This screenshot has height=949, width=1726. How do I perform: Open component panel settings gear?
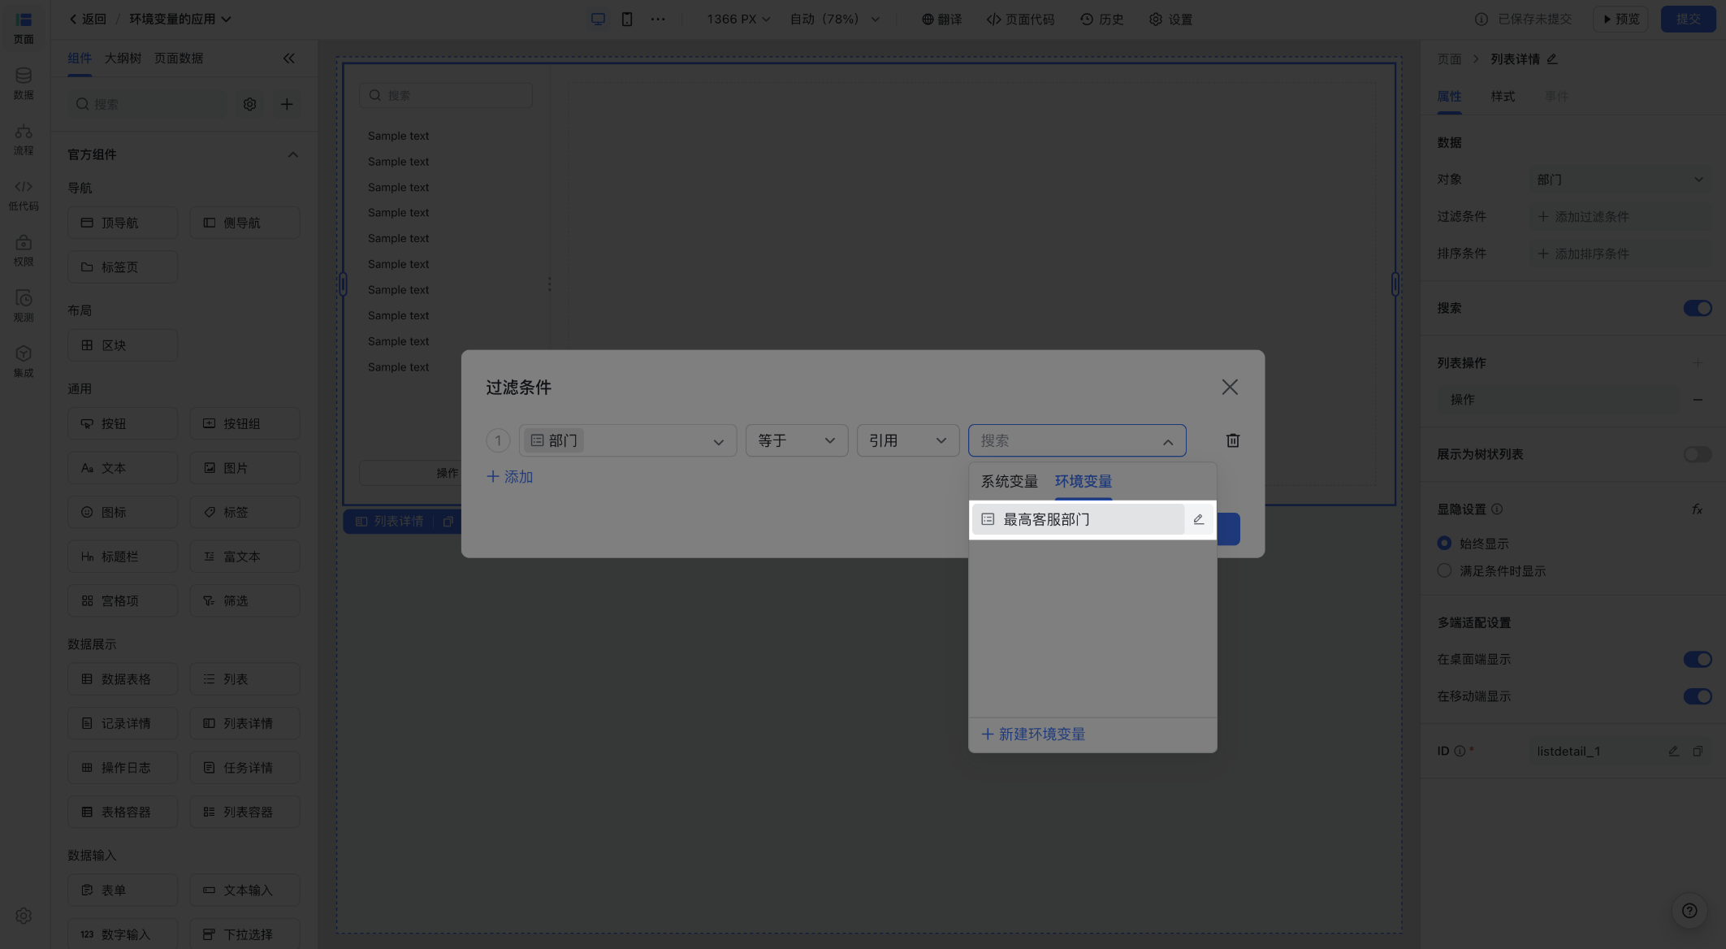(x=250, y=104)
